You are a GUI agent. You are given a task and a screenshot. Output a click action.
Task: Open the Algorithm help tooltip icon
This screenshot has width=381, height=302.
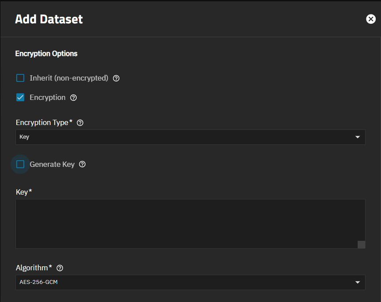(59, 268)
